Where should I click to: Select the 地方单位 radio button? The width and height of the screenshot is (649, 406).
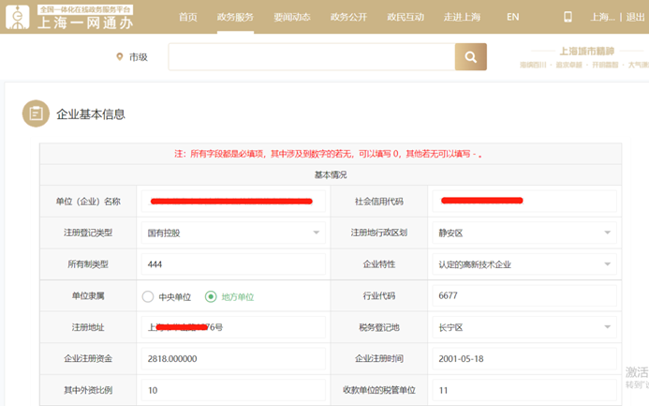pos(211,297)
